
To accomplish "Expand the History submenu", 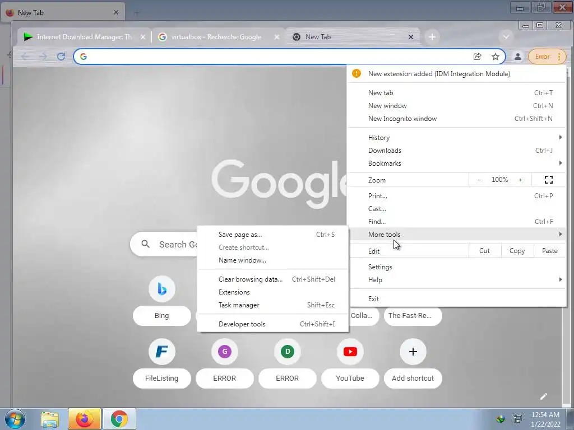I will click(x=456, y=138).
